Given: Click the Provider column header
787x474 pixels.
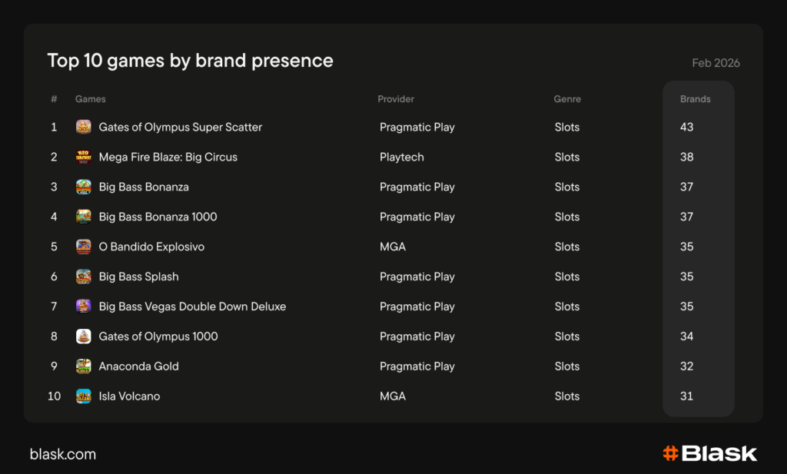Looking at the screenshot, I should [396, 99].
